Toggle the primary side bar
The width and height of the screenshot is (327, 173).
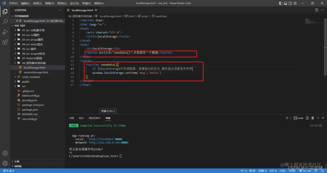pyautogui.click(x=281, y=3)
